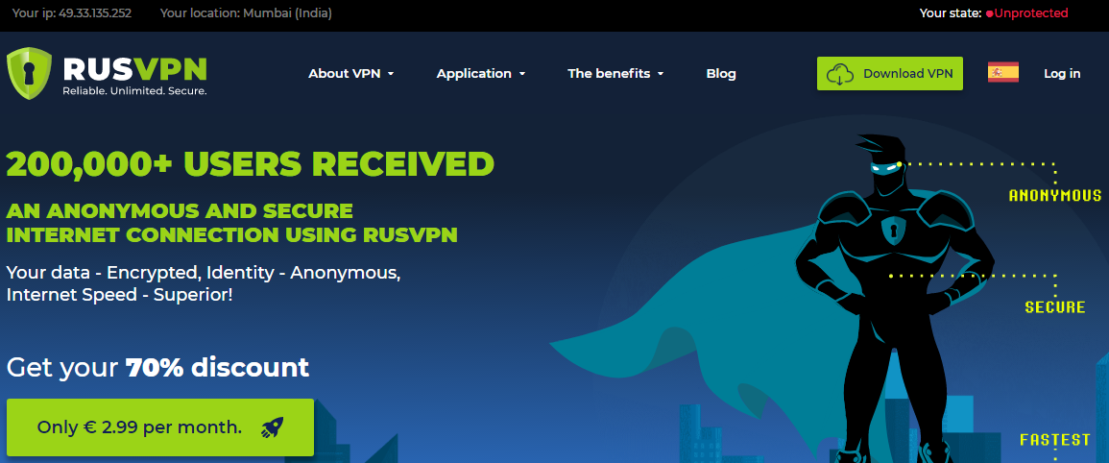The image size is (1109, 463).
Task: Expand the Application dropdown arrow
Action: point(522,74)
